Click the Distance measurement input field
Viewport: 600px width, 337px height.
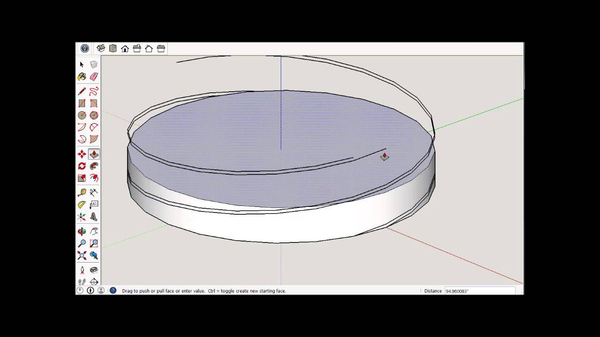480,291
